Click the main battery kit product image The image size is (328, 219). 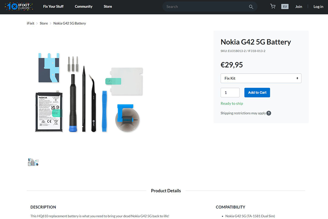tap(89, 92)
